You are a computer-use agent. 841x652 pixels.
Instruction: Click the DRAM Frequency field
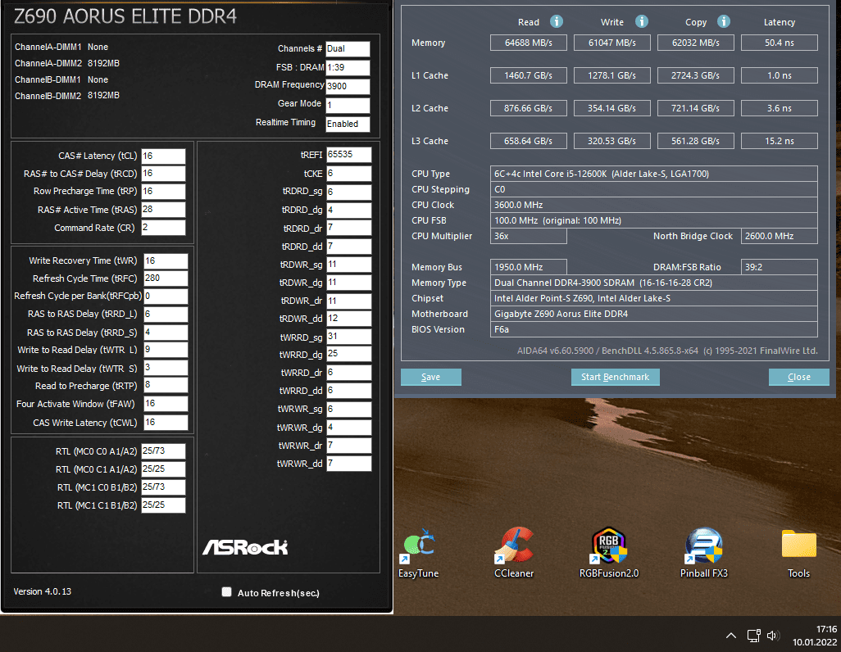click(348, 86)
